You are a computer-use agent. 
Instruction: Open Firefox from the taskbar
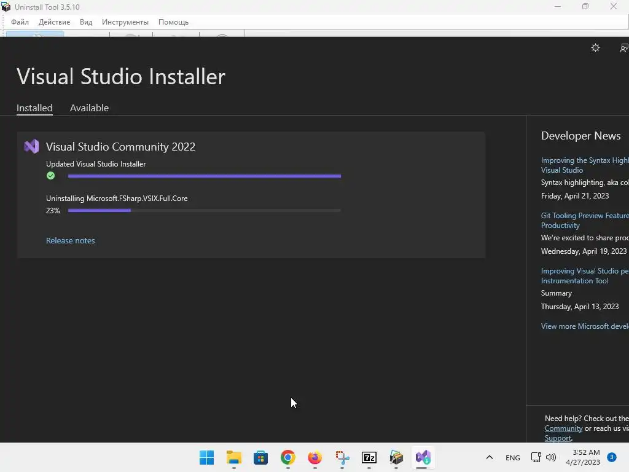tap(315, 457)
